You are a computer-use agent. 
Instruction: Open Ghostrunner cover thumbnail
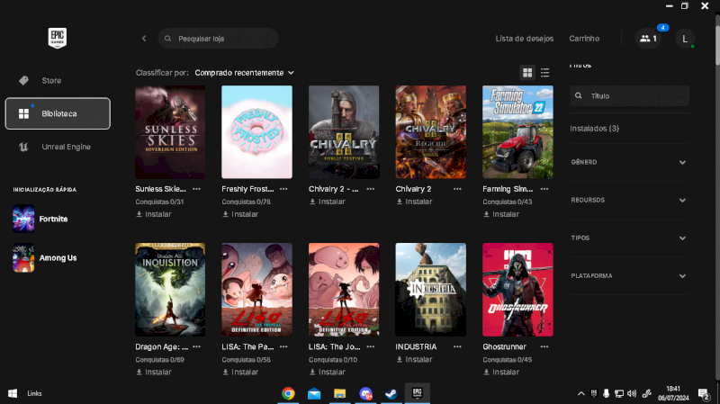(517, 290)
